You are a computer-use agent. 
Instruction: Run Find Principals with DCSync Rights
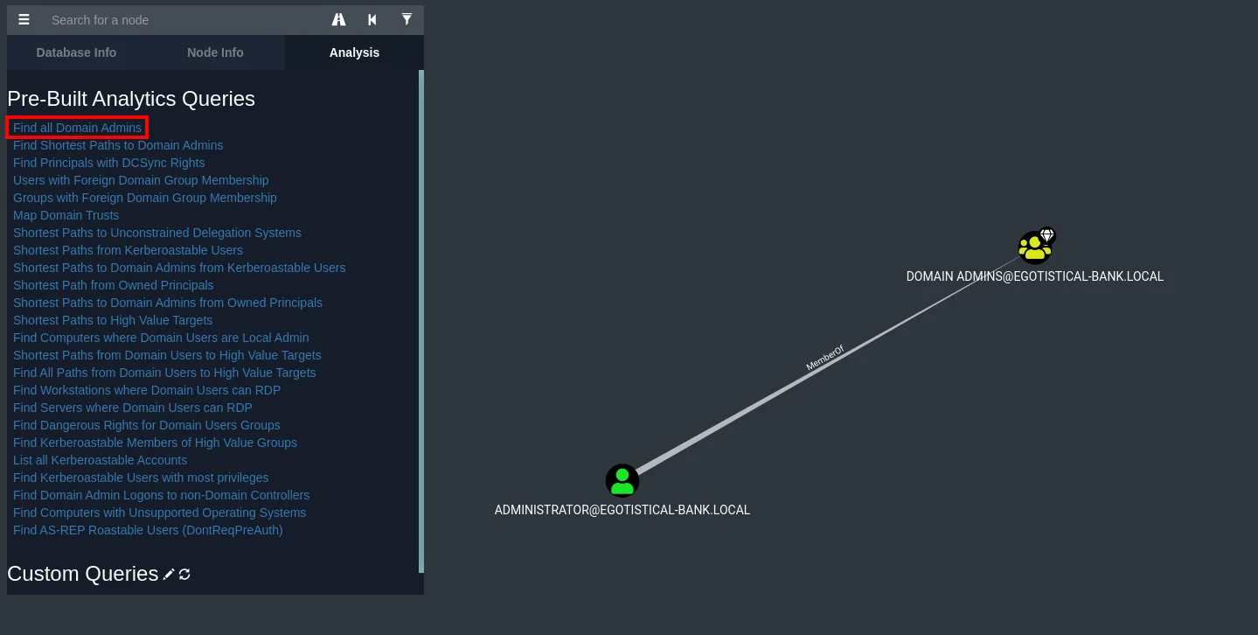click(x=109, y=163)
